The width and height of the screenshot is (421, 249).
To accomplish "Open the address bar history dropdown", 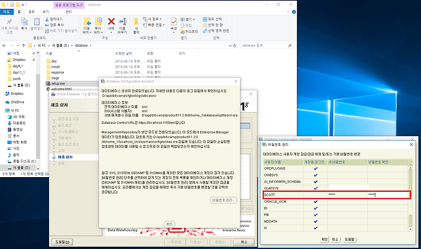I will click(x=230, y=46).
